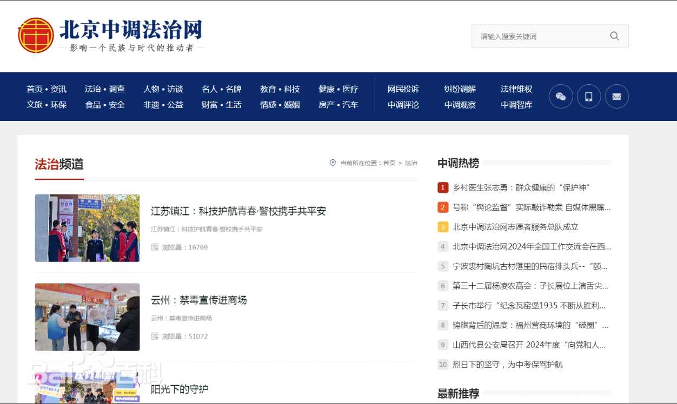Go to 网民投诉 section
This screenshot has height=404, width=677.
[403, 89]
